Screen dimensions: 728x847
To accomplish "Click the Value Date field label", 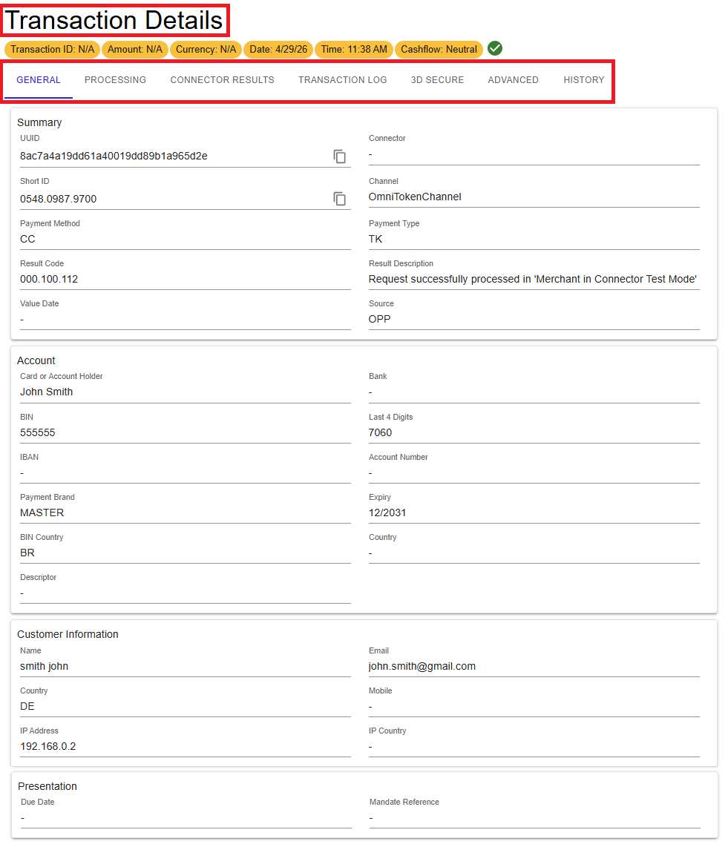I will point(39,303).
